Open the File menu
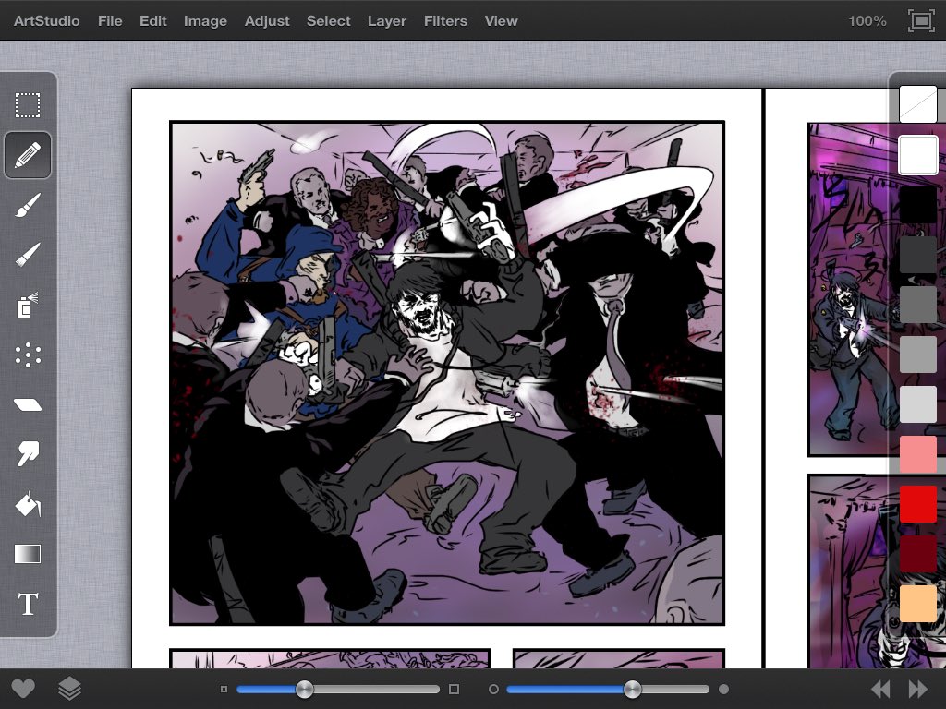 (110, 21)
